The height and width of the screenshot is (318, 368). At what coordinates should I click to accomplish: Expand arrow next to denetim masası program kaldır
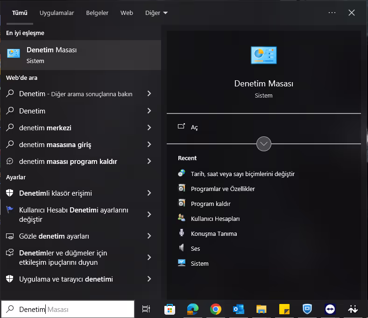(149, 161)
